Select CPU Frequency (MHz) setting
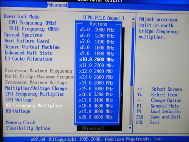This screenshot has width=189, height=142. (x=33, y=23)
